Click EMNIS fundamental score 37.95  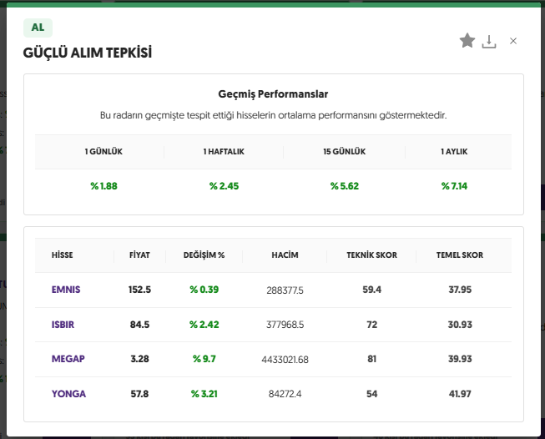(x=460, y=290)
